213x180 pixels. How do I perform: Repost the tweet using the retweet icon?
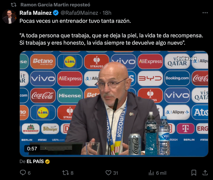[65, 173]
